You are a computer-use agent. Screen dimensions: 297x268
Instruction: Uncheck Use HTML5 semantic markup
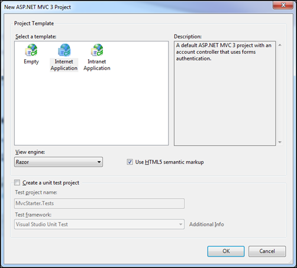coord(130,162)
